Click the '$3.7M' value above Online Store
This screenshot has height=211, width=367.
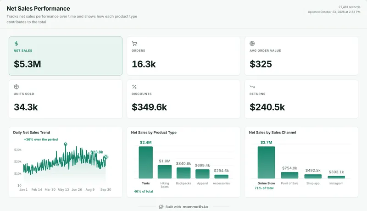(x=267, y=142)
